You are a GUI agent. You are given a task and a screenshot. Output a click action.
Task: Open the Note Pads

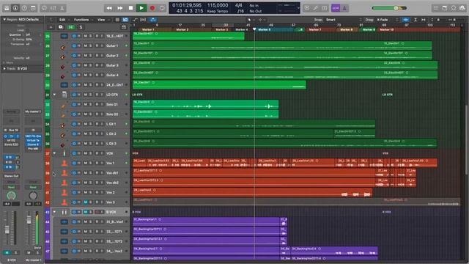(445, 8)
